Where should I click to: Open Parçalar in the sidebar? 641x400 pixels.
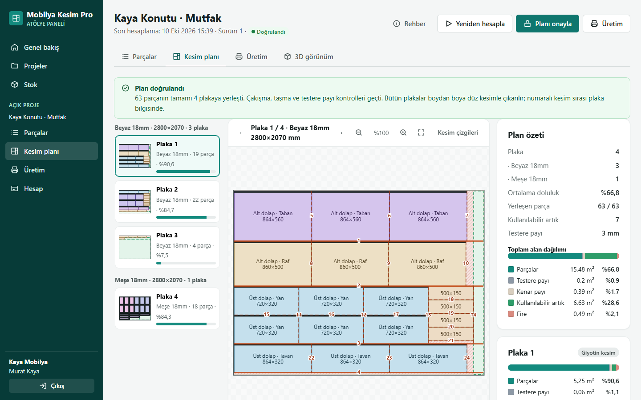[52, 132]
